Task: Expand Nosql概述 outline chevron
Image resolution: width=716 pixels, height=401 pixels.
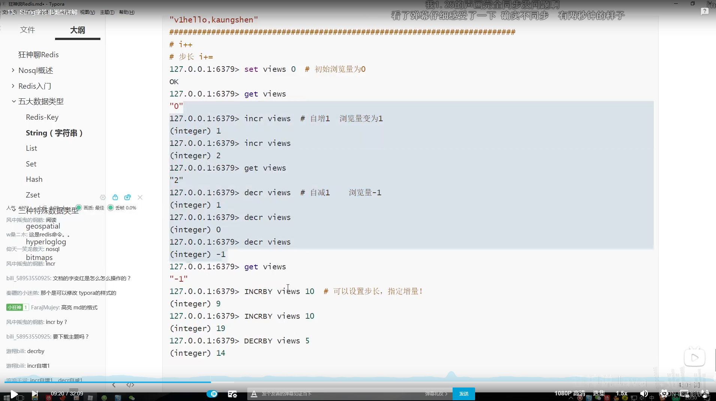Action: pos(13,70)
